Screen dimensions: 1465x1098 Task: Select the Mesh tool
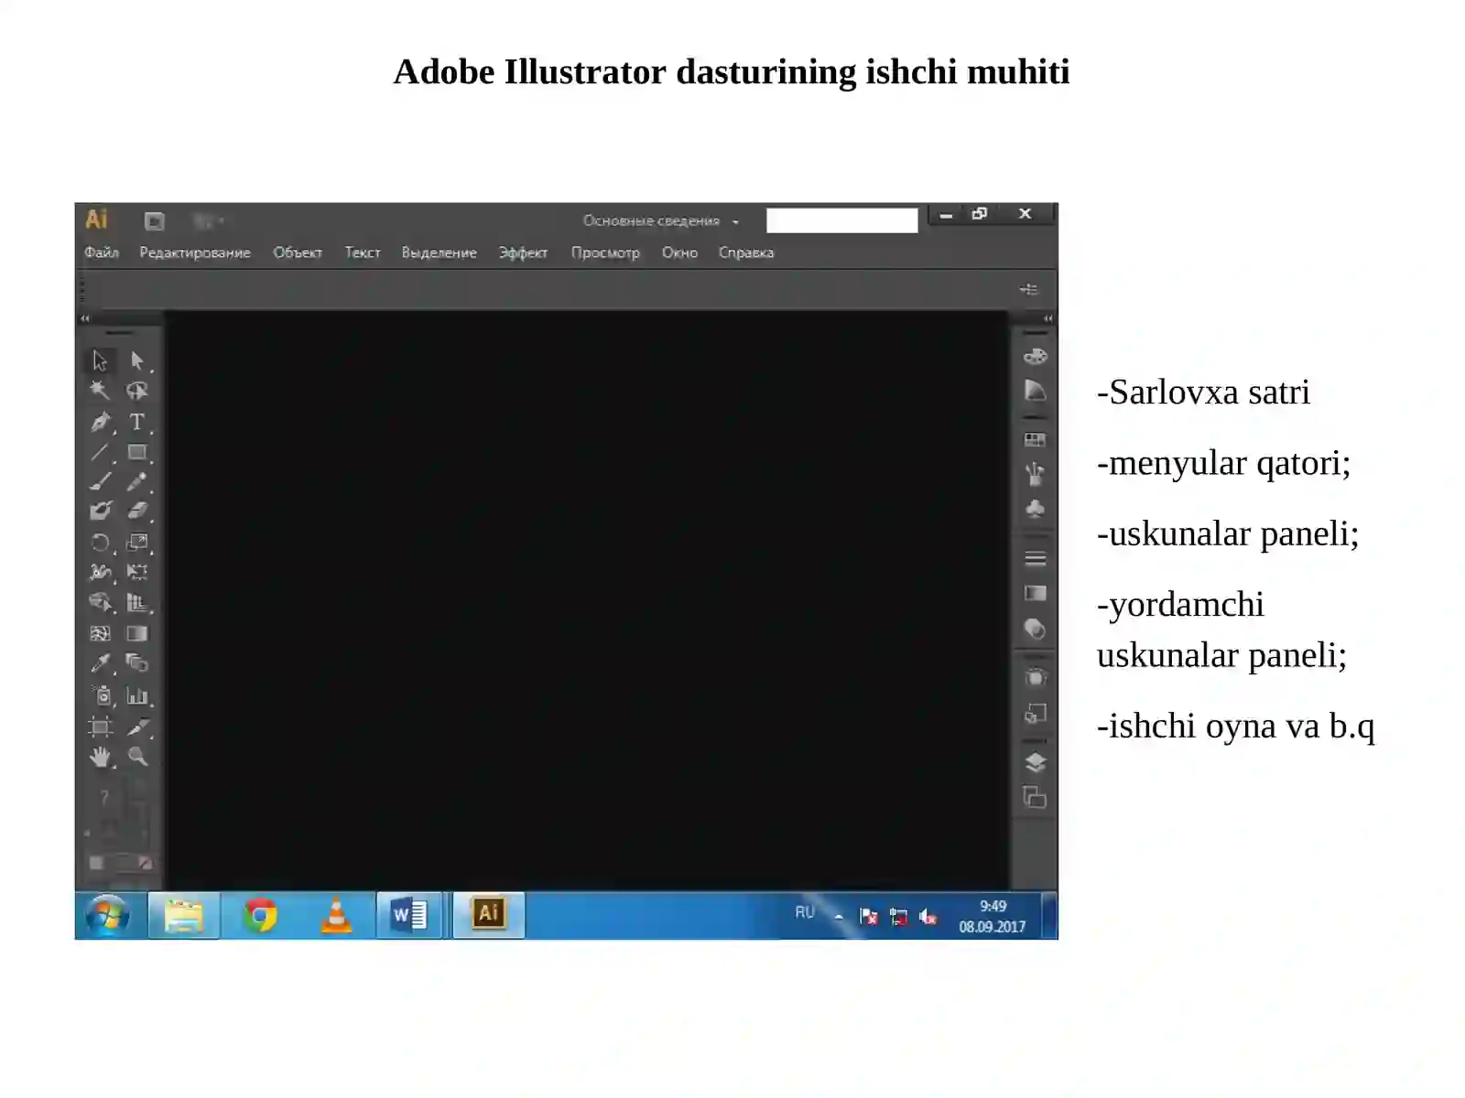click(x=100, y=633)
